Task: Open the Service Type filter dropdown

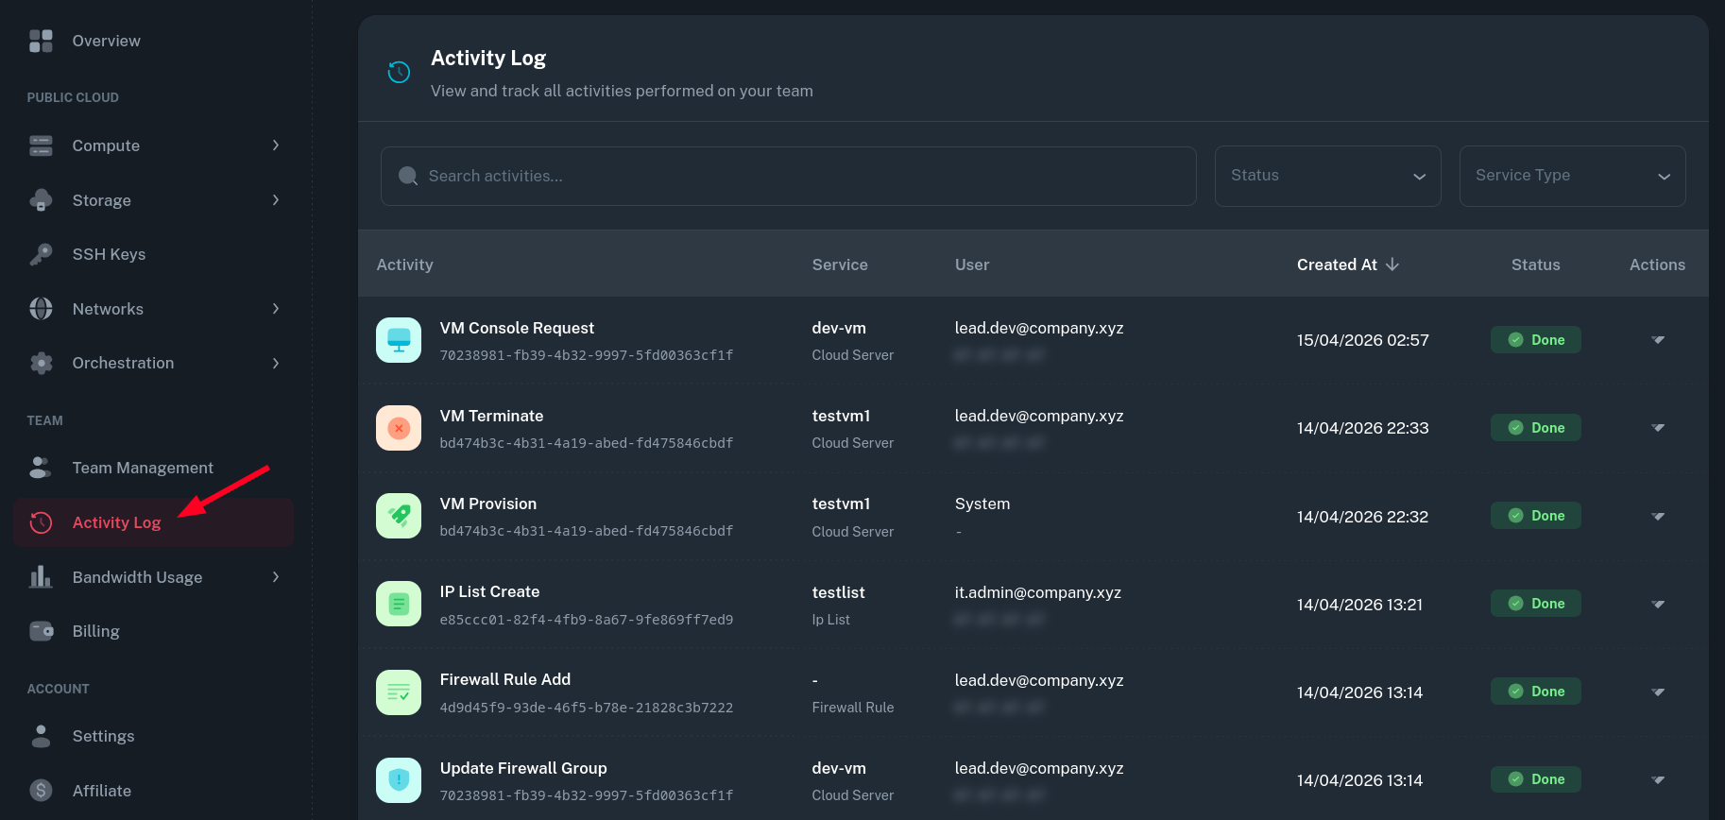Action: (x=1572, y=176)
